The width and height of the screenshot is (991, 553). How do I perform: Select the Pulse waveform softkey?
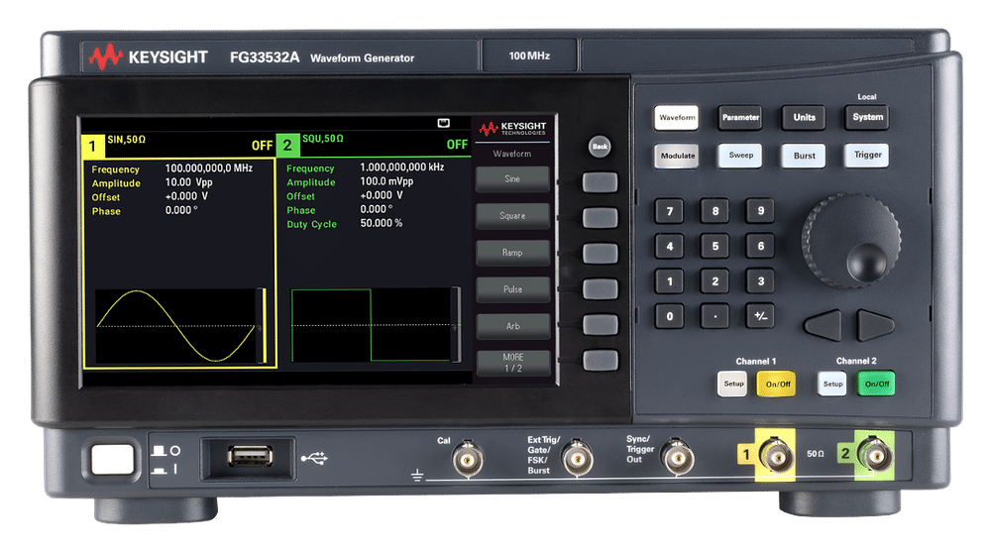[x=512, y=289]
